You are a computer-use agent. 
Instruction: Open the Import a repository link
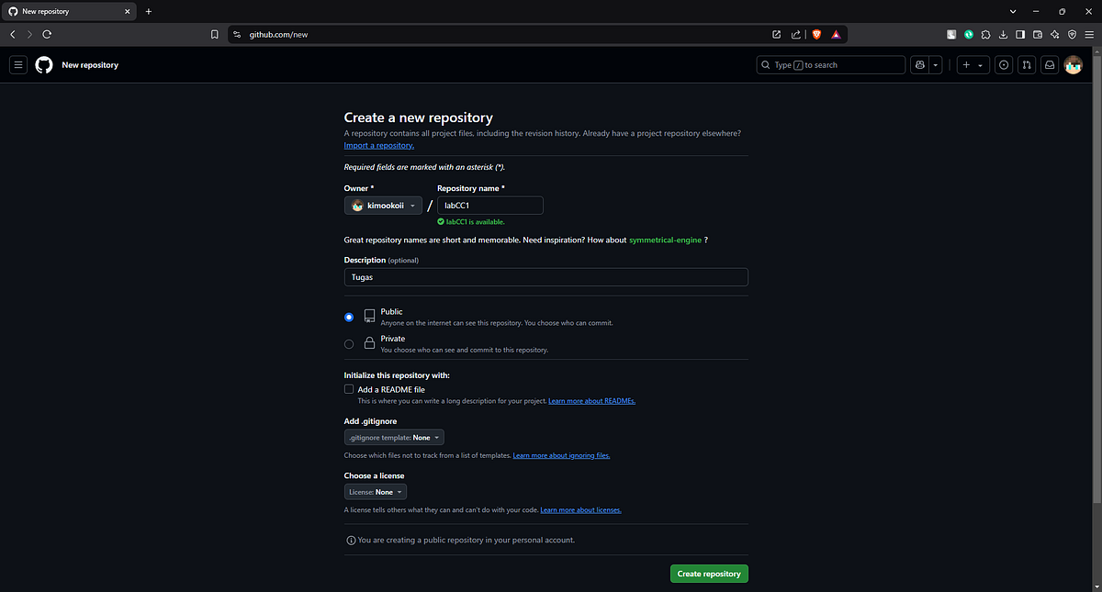378,144
